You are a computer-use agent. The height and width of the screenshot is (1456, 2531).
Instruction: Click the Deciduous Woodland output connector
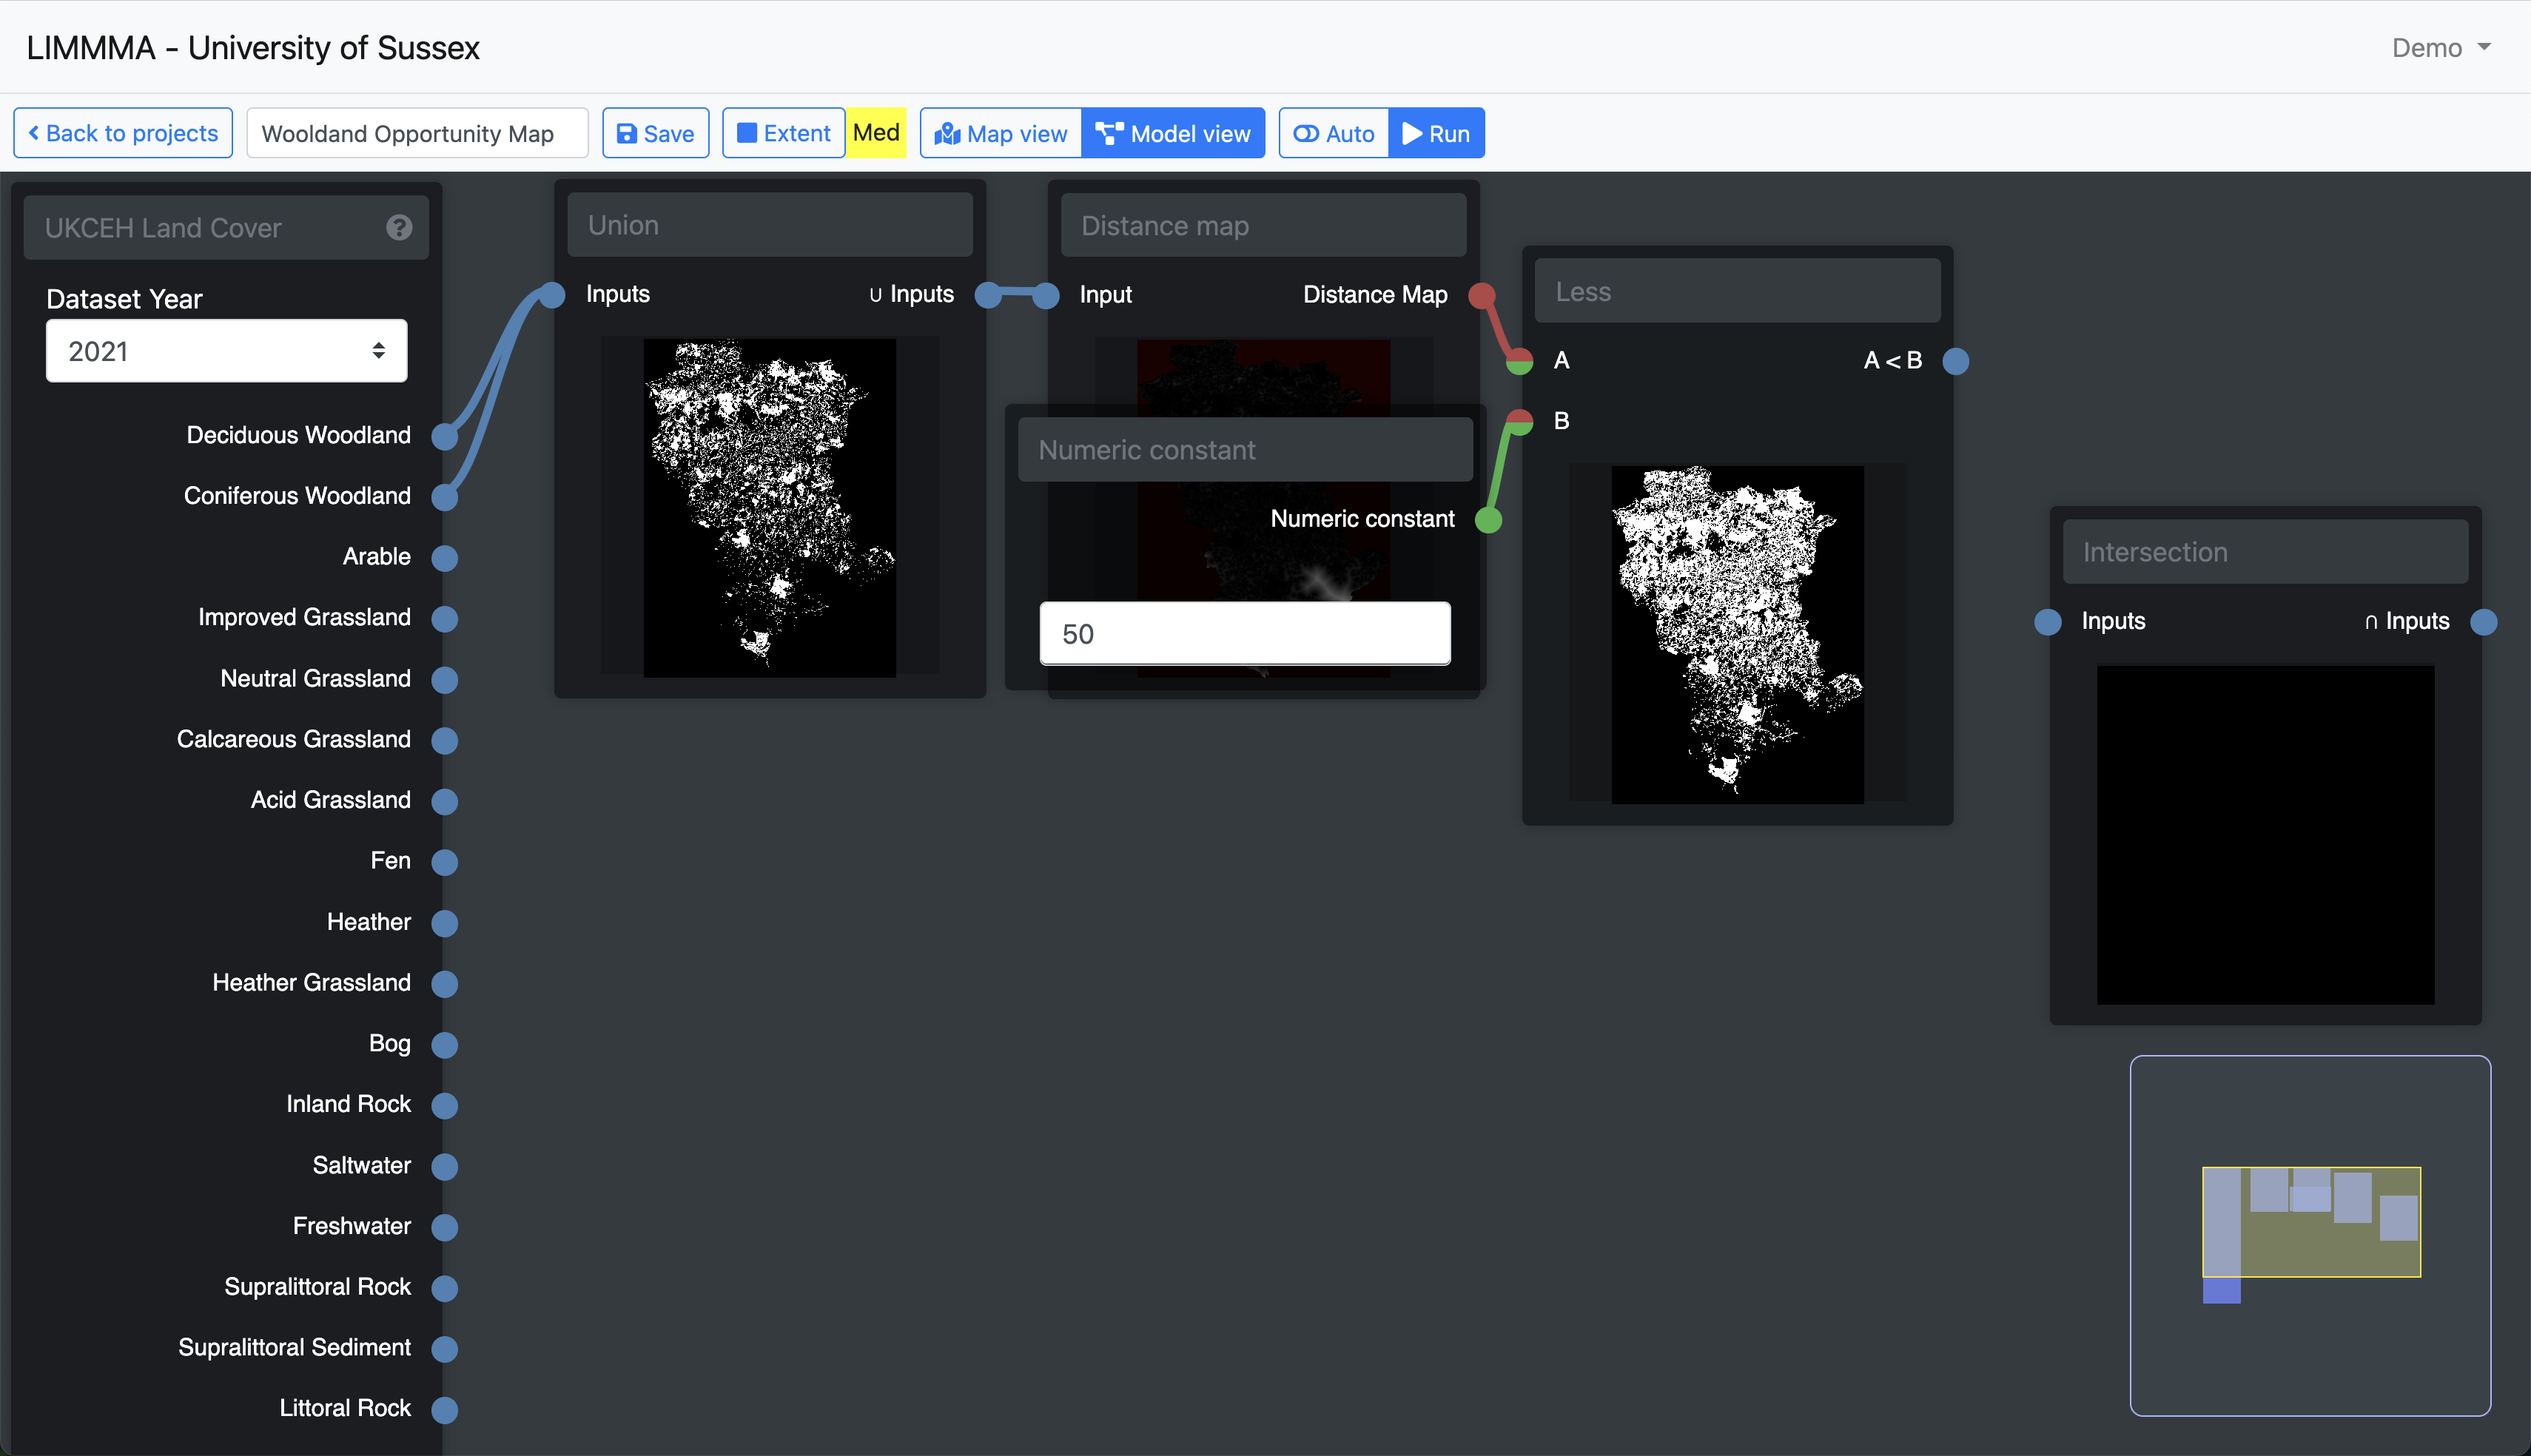click(445, 436)
